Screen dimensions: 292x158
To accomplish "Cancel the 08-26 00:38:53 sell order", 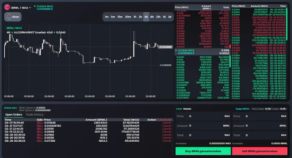I will click(x=167, y=141).
